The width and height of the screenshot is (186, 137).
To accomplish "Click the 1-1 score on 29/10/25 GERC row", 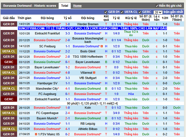I will (68, 99).
